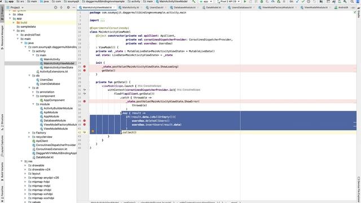Screen dimensions: 361x203
Task: Toggle the breakpoint on line 34
Action: [x=85, y=101]
